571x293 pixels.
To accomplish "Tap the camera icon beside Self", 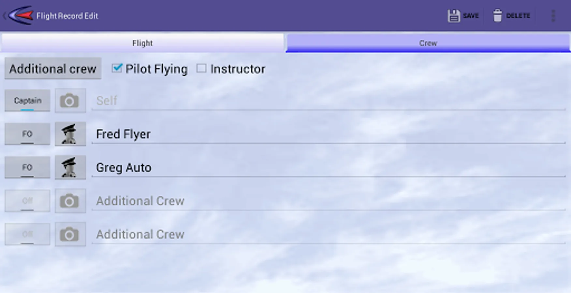I will coord(70,101).
